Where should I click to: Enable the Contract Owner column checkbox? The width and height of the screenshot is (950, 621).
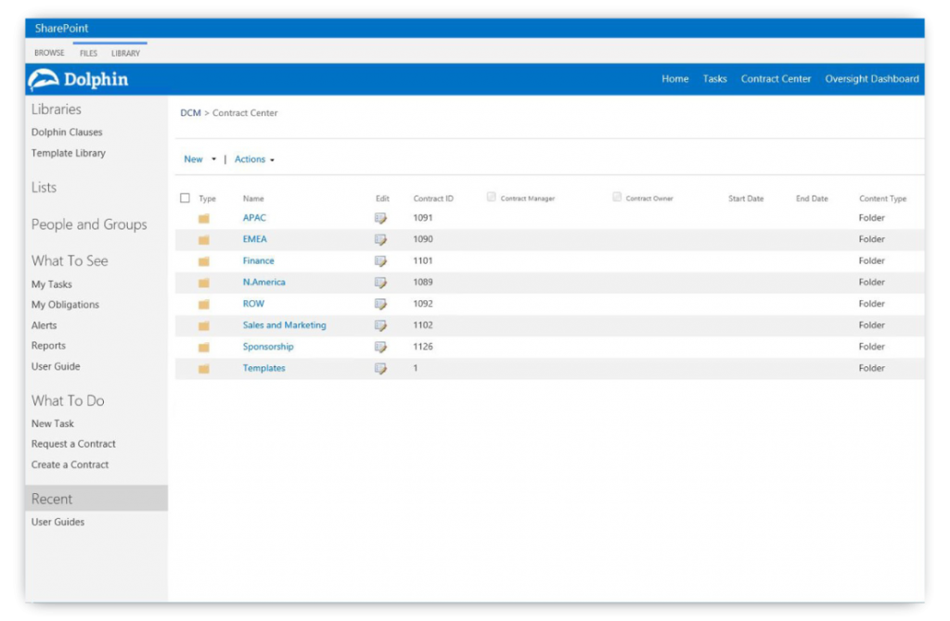coord(616,196)
